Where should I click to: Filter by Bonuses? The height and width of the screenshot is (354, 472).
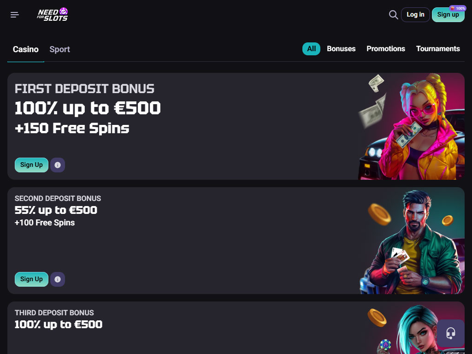tap(341, 49)
